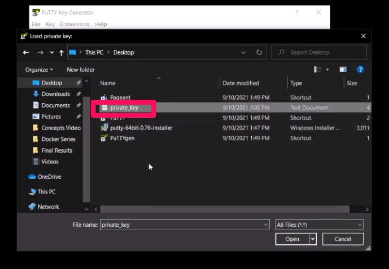Sort files by Date modified column

tap(241, 83)
